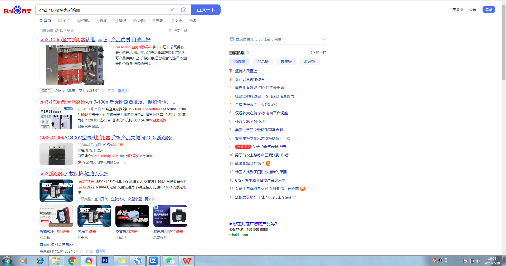Open the 搜索工具 filter
This screenshot has width=506, height=266.
(178, 31)
